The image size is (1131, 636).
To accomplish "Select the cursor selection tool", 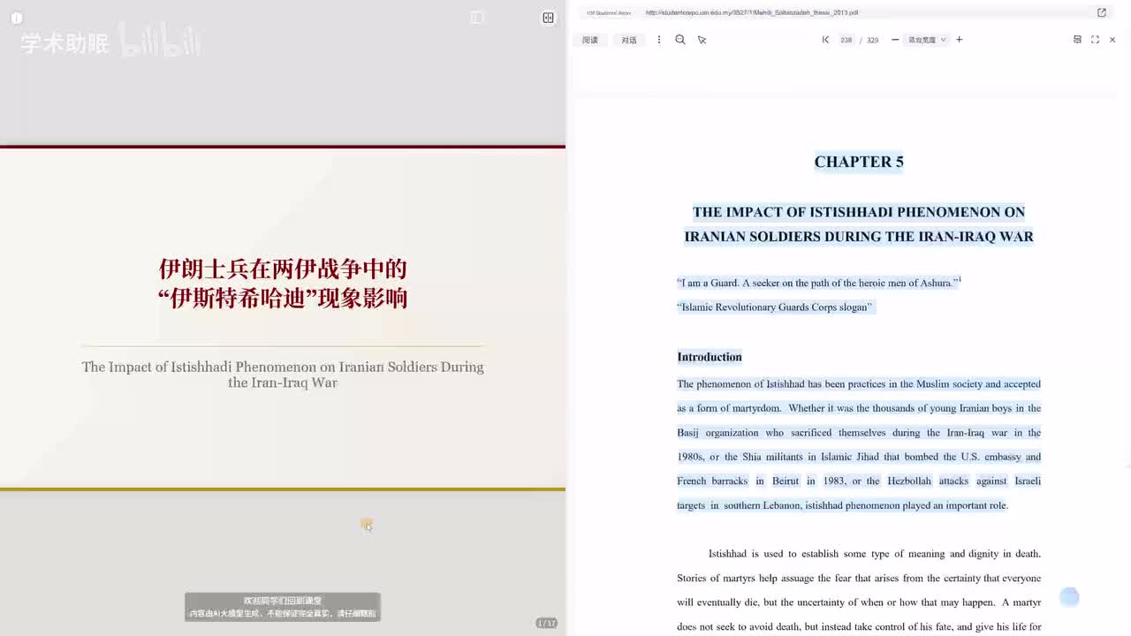I will click(702, 40).
